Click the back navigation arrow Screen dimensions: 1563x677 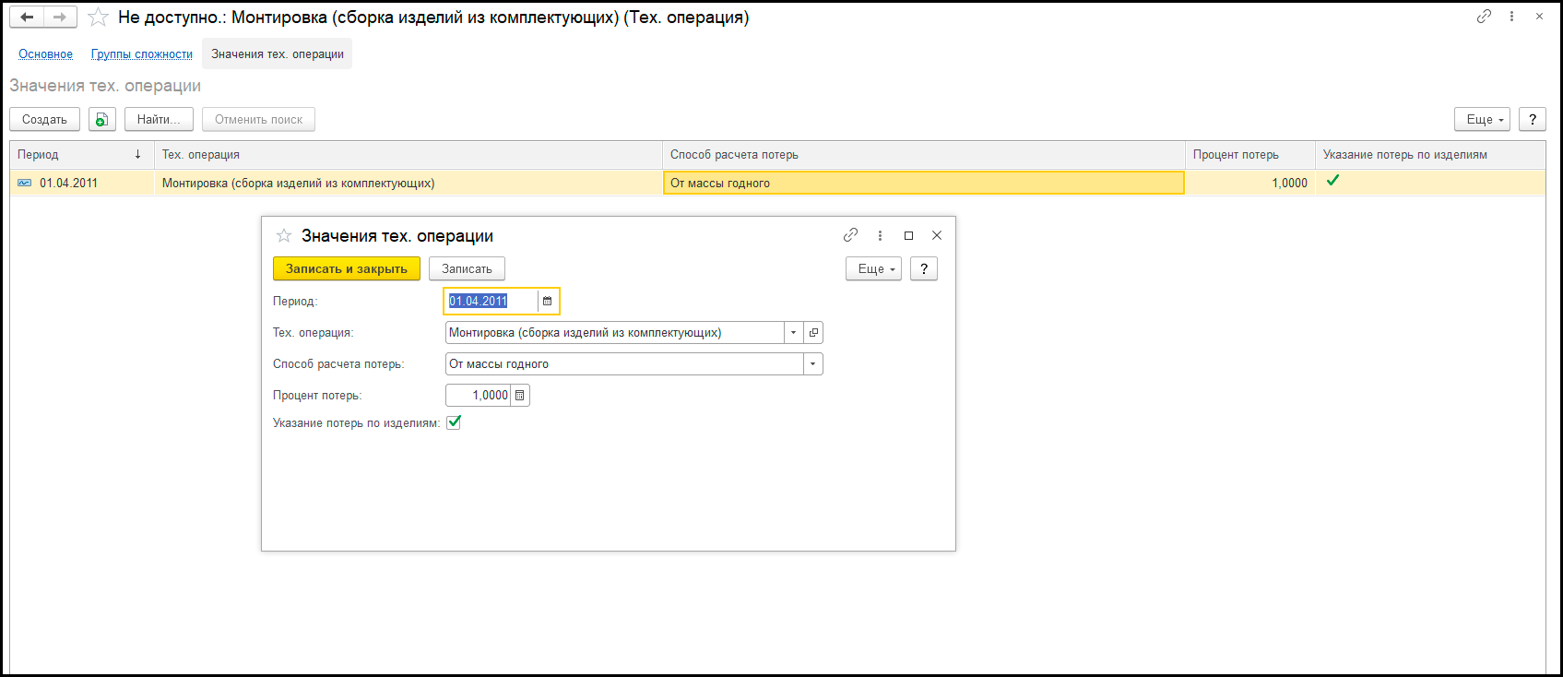[x=27, y=18]
